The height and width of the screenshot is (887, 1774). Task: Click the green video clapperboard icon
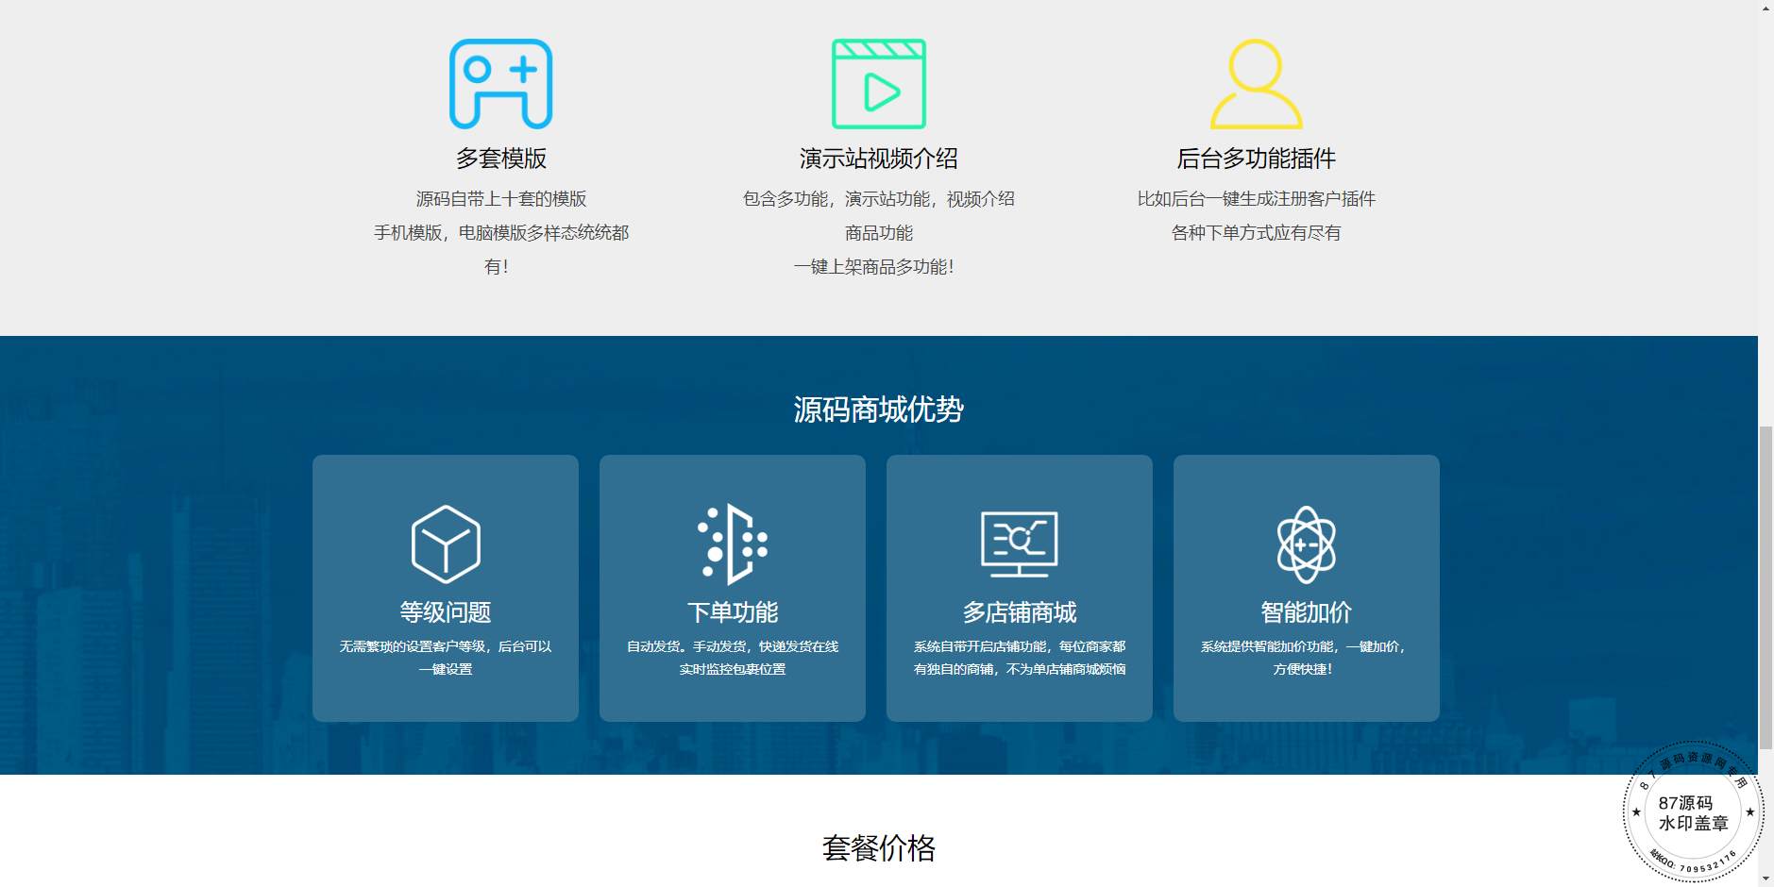878,84
